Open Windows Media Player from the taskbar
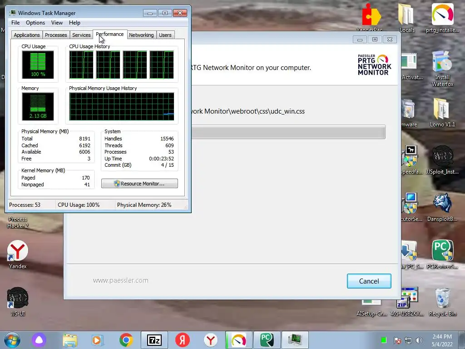Screen dimensions: 465x349 coord(97,340)
